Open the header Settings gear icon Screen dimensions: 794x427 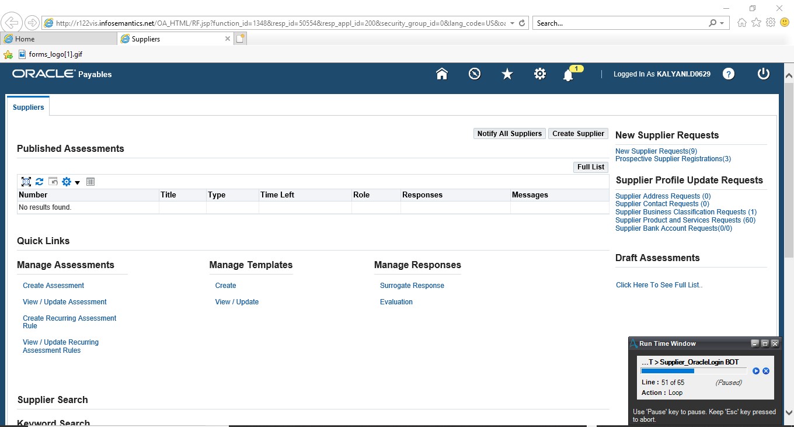(x=540, y=74)
